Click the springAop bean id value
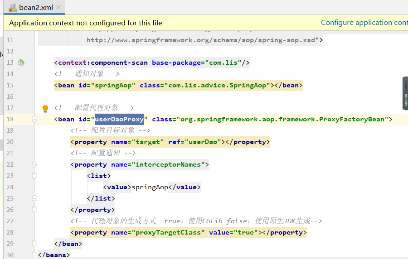The width and height of the screenshot is (408, 259). (113, 85)
